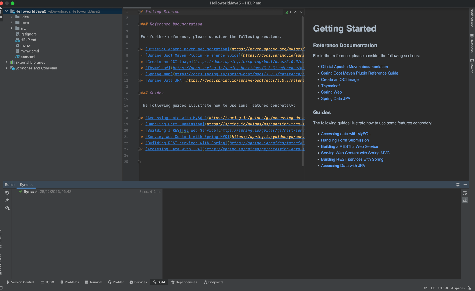Toggle the read-only lock icon in status bar
The height and width of the screenshot is (291, 475).
point(469,288)
